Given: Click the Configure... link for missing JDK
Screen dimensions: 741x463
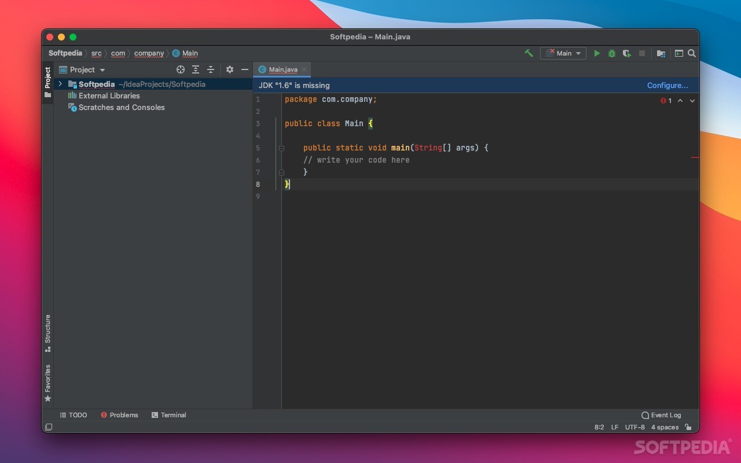Looking at the screenshot, I should (x=667, y=85).
